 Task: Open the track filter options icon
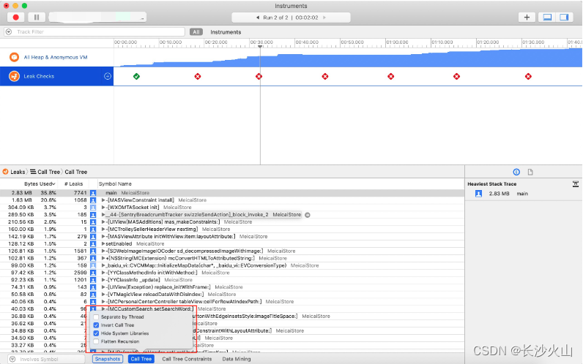point(9,32)
